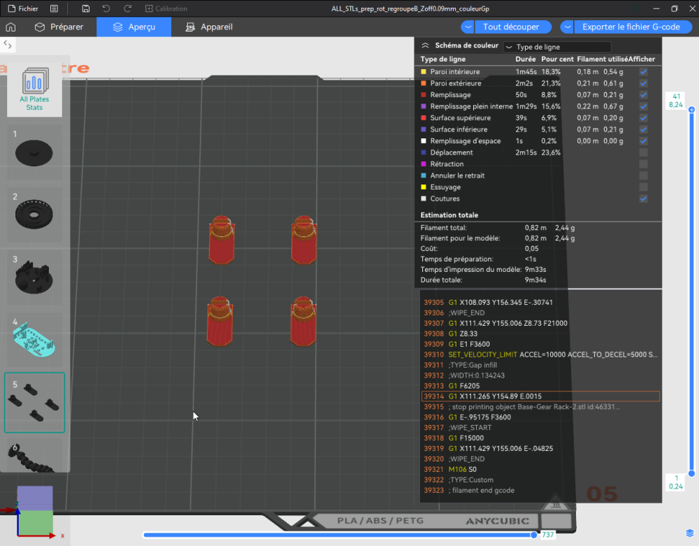Select plate 1 thumbnail
This screenshot has width=699, height=546.
pos(34,152)
